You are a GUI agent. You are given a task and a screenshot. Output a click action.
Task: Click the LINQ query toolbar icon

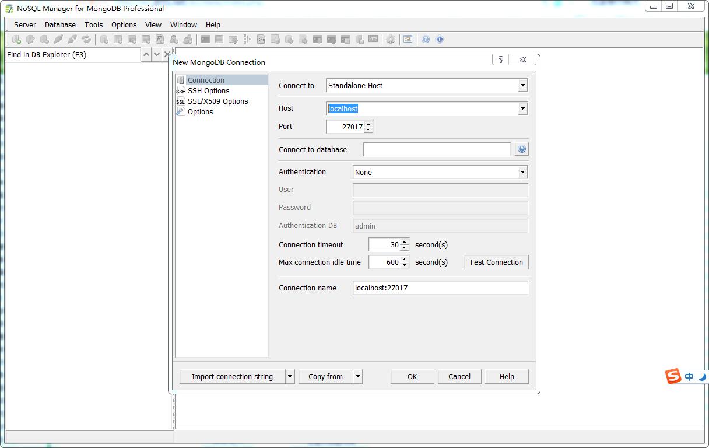260,39
